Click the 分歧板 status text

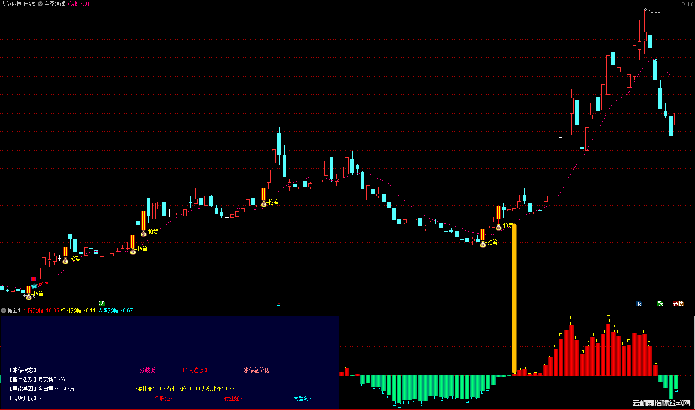pos(147,370)
